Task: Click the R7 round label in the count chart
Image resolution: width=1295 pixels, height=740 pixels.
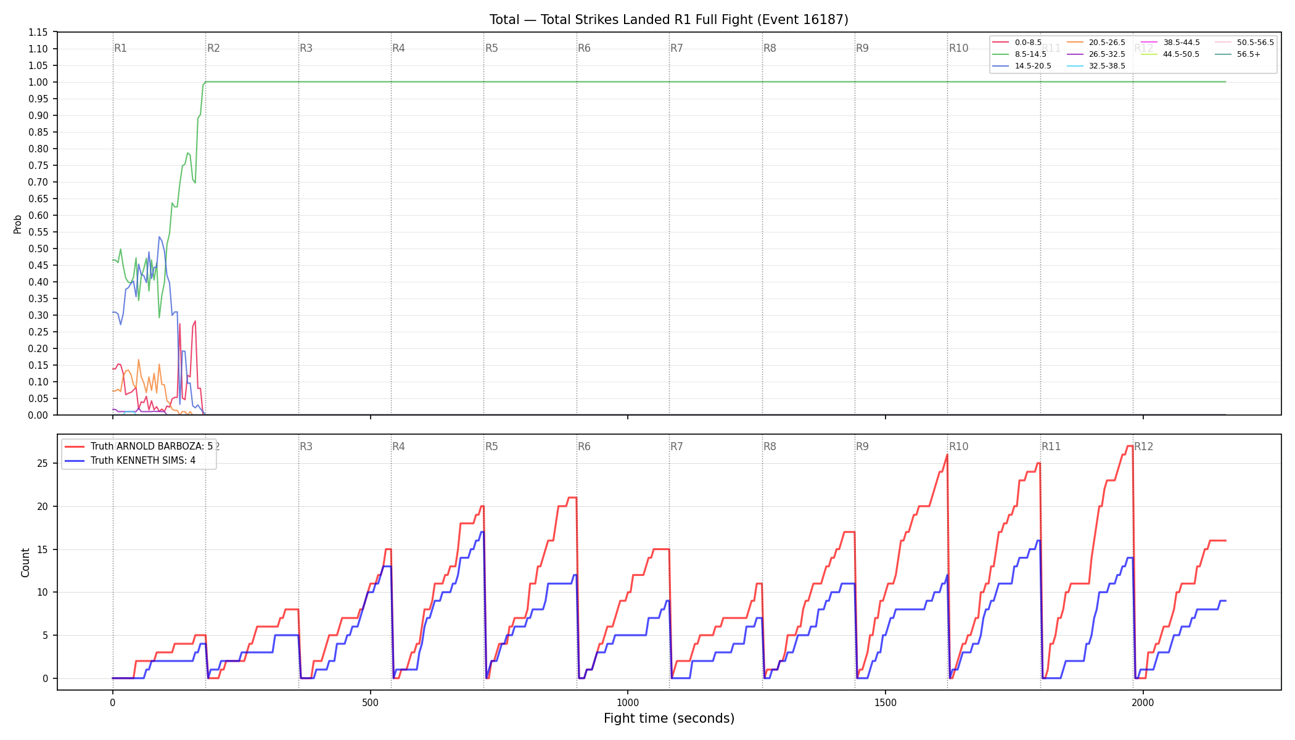Action: click(x=676, y=446)
